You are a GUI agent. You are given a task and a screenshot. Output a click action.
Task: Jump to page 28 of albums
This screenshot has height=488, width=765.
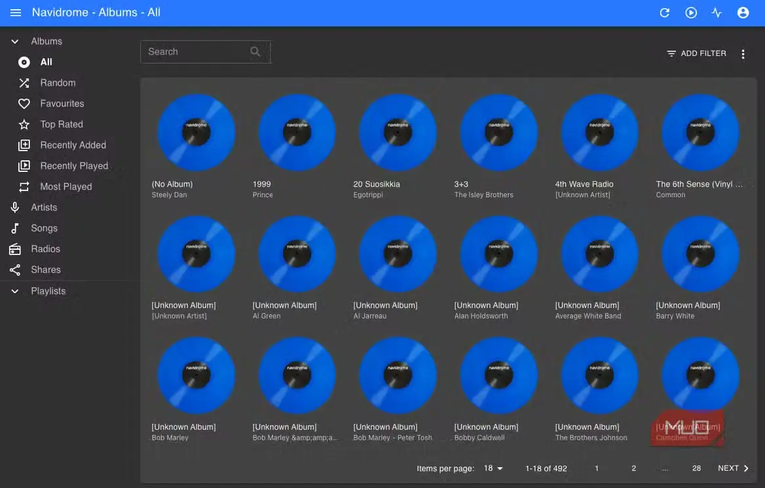click(x=696, y=468)
